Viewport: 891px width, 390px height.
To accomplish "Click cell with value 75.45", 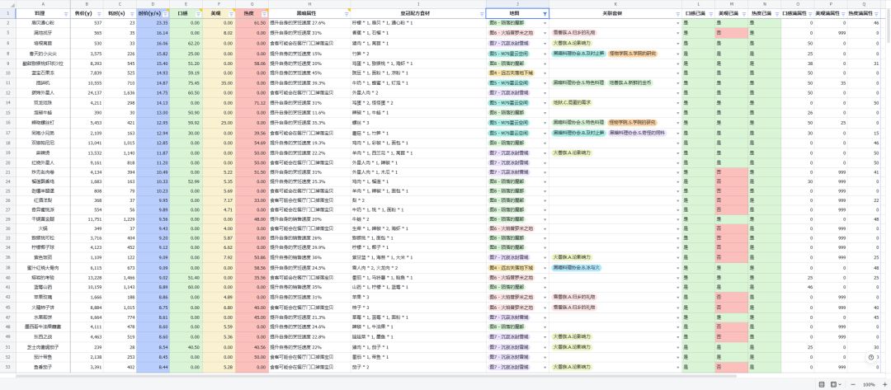I will pyautogui.click(x=186, y=83).
